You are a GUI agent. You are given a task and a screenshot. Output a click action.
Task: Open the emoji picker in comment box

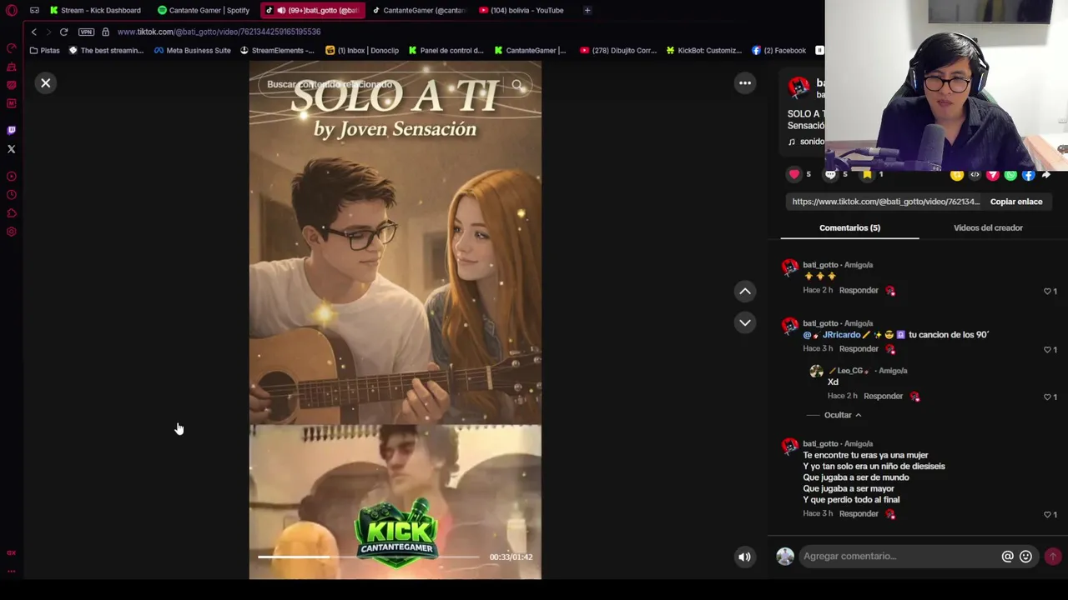click(x=1025, y=556)
